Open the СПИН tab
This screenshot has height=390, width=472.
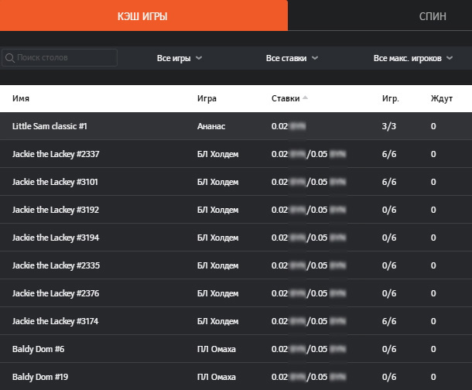coord(432,15)
